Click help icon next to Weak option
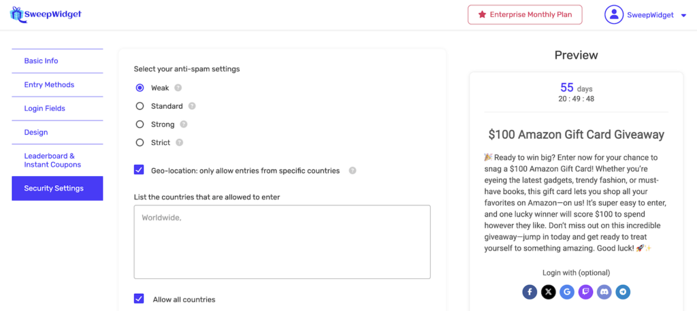Image resolution: width=697 pixels, height=311 pixels. click(x=178, y=88)
